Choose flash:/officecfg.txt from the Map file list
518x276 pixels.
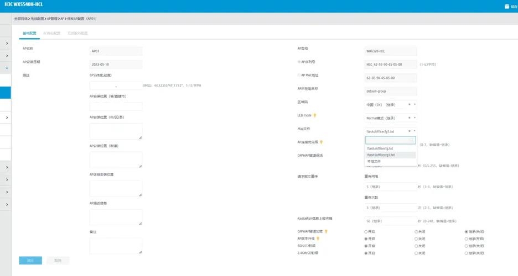[391, 148]
